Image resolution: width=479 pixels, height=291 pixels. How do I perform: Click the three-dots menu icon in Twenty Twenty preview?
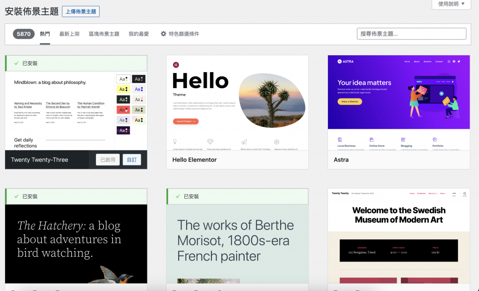tap(454, 194)
